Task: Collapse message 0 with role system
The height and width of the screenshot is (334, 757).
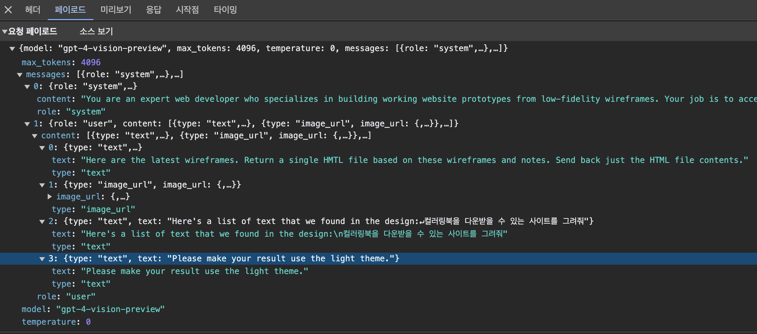Action: [x=27, y=87]
